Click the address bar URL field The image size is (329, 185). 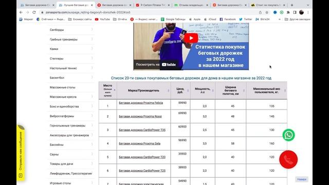point(147,12)
